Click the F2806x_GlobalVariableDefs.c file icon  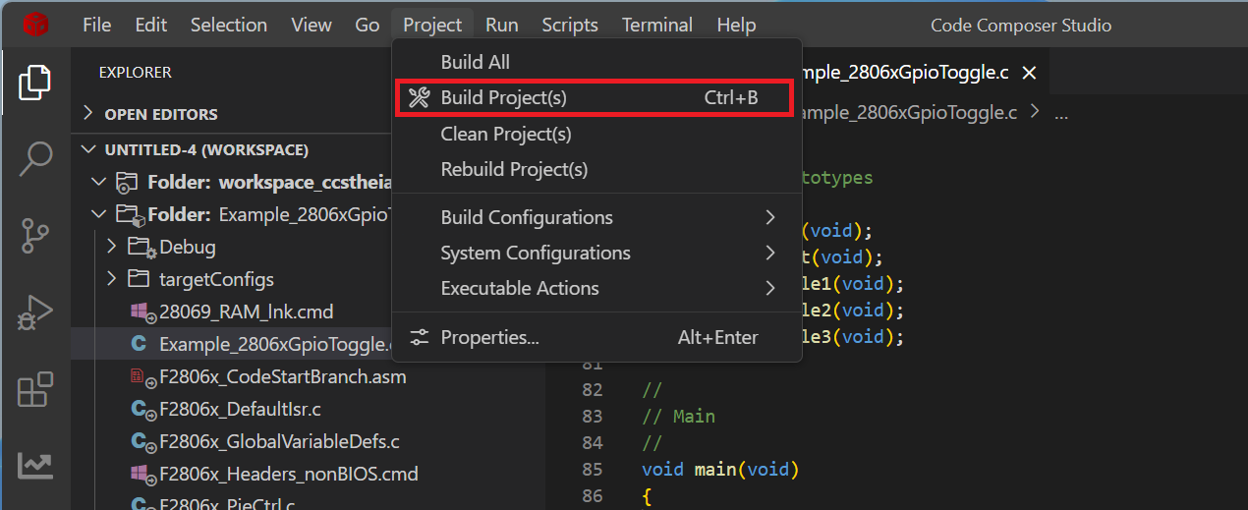[x=142, y=441]
